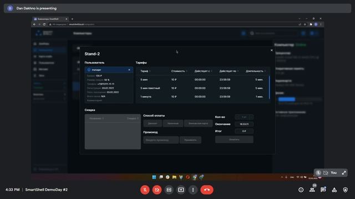
Task: Select the SmartShell browser tab
Action: click(x=50, y=19)
